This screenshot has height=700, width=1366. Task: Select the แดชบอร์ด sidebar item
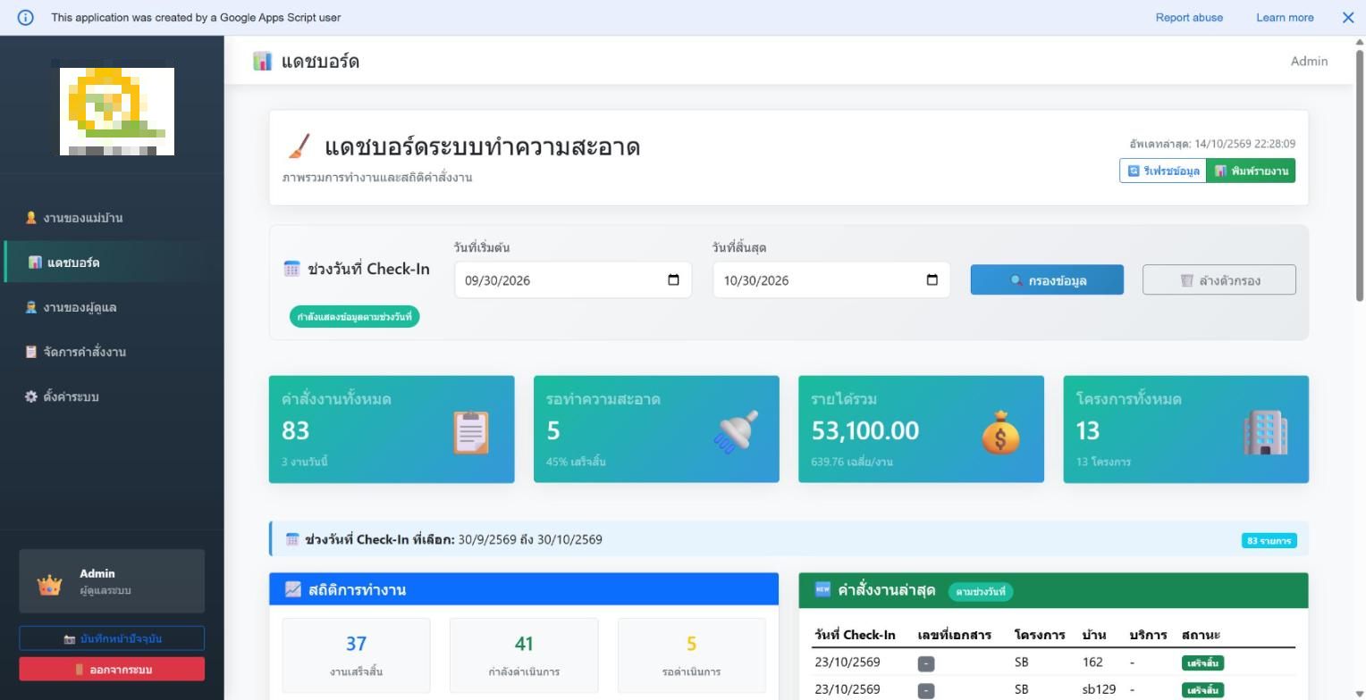[x=112, y=262]
